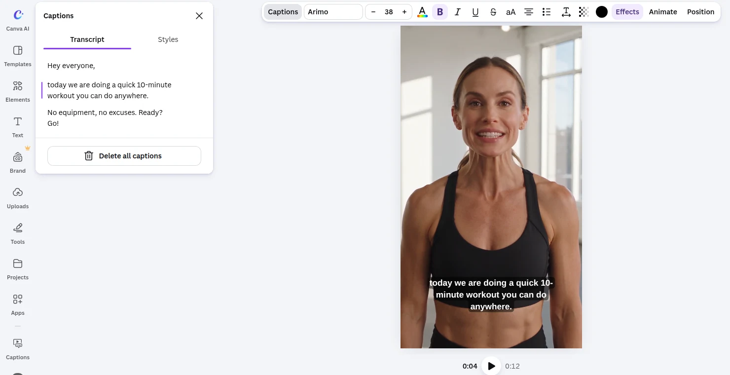Viewport: 730px width, 375px height.
Task: Select the caption text on the video
Action: pyautogui.click(x=491, y=295)
